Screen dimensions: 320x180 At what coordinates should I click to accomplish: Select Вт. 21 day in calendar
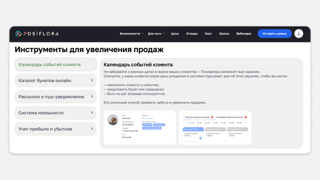pyautogui.click(x=199, y=123)
